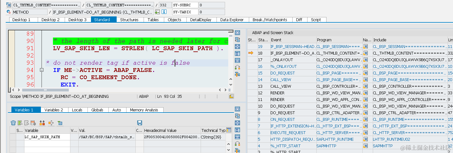
Task: Open the Globals tab
Action: [97, 110]
